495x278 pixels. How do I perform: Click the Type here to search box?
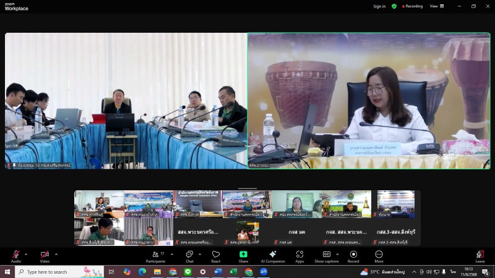(59, 272)
